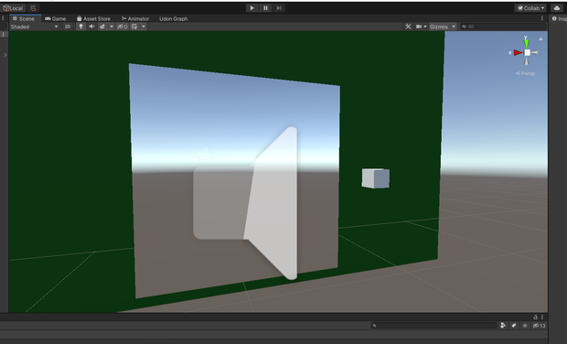The height and width of the screenshot is (344, 567).
Task: Click the Project panel search field
Action: pyautogui.click(x=433, y=326)
